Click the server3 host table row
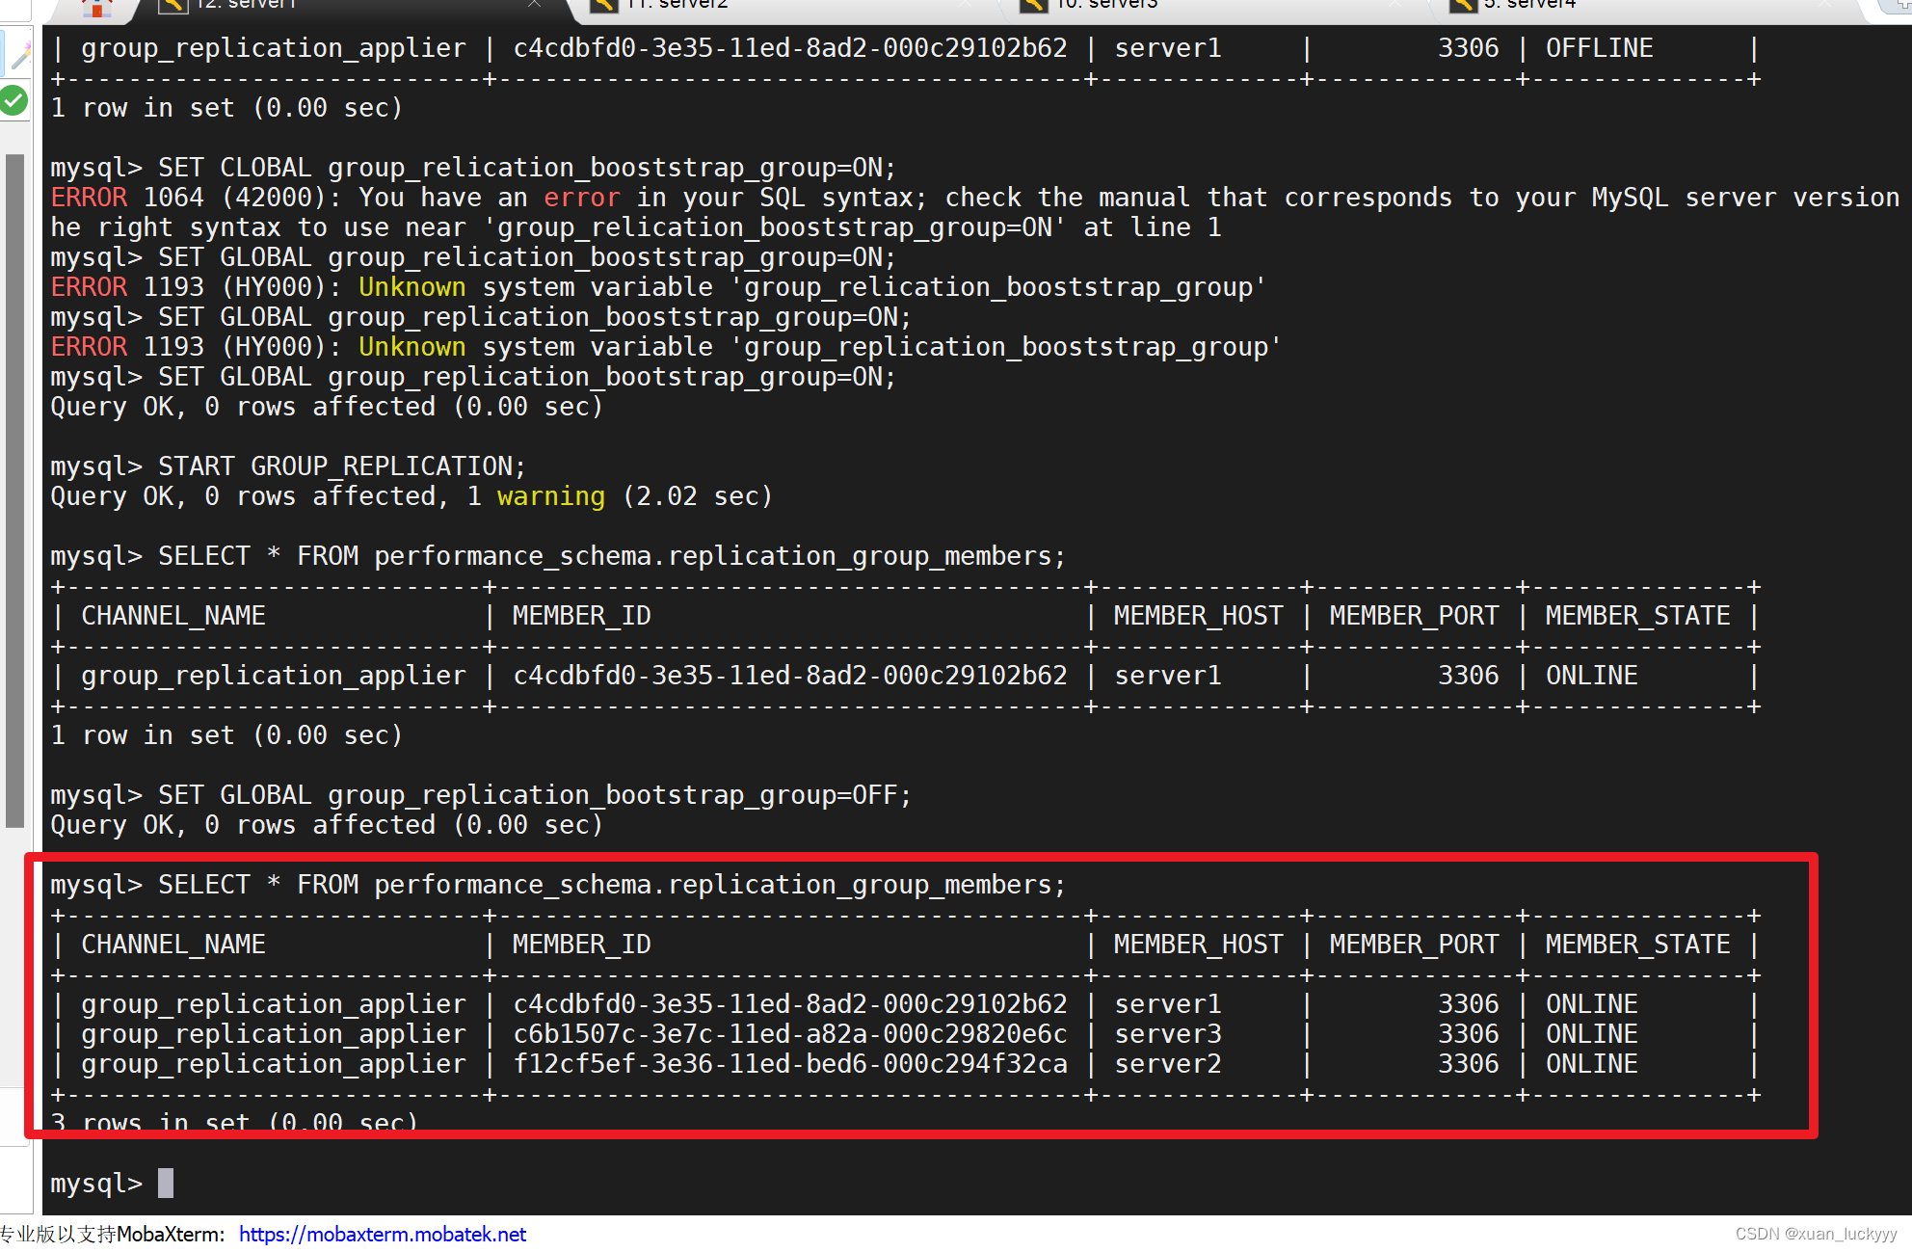This screenshot has height=1252, width=1912. [1168, 1034]
